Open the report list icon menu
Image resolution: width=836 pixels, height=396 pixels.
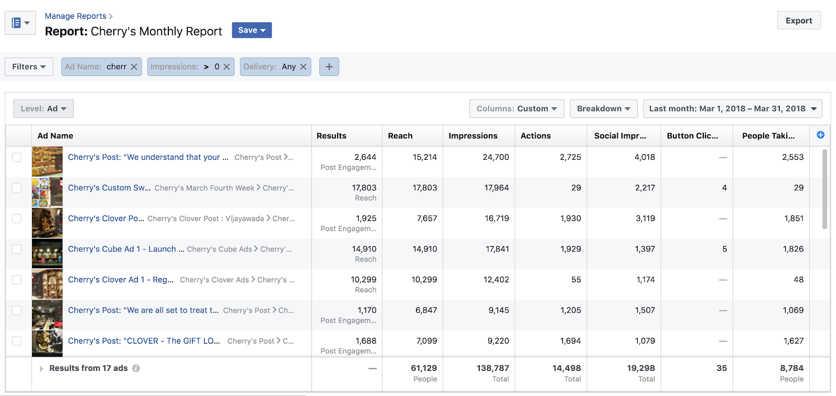20,23
